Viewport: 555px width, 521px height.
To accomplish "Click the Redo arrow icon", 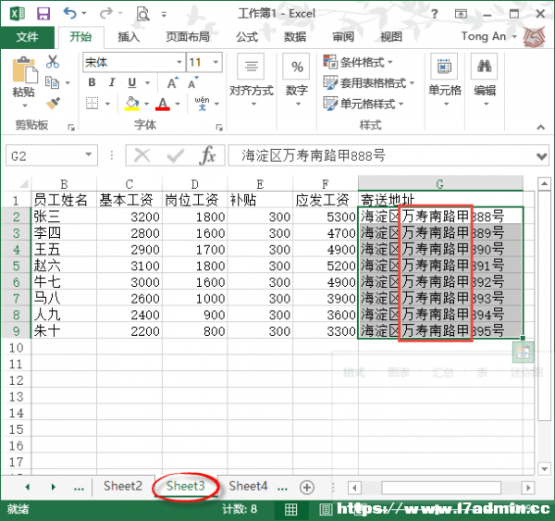I will pyautogui.click(x=105, y=14).
